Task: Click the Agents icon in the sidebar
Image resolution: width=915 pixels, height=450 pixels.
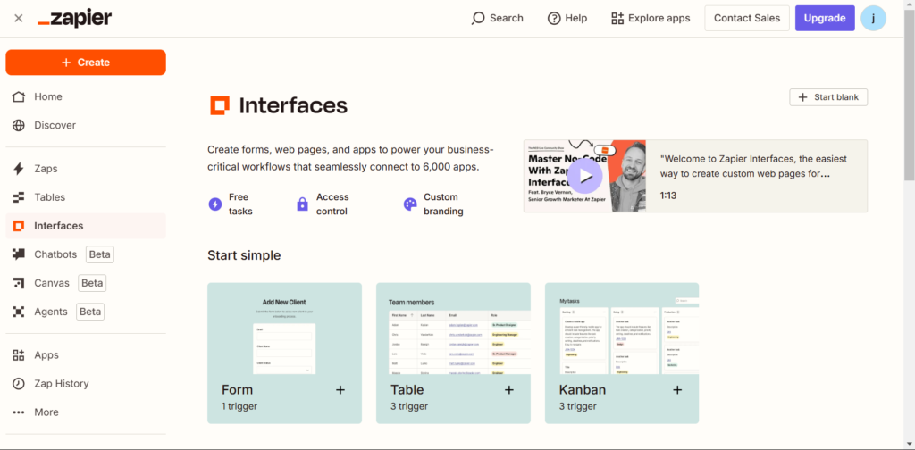Action: click(x=19, y=312)
